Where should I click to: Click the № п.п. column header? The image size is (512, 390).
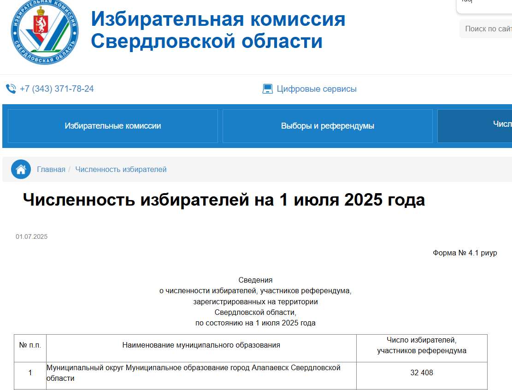point(30,348)
